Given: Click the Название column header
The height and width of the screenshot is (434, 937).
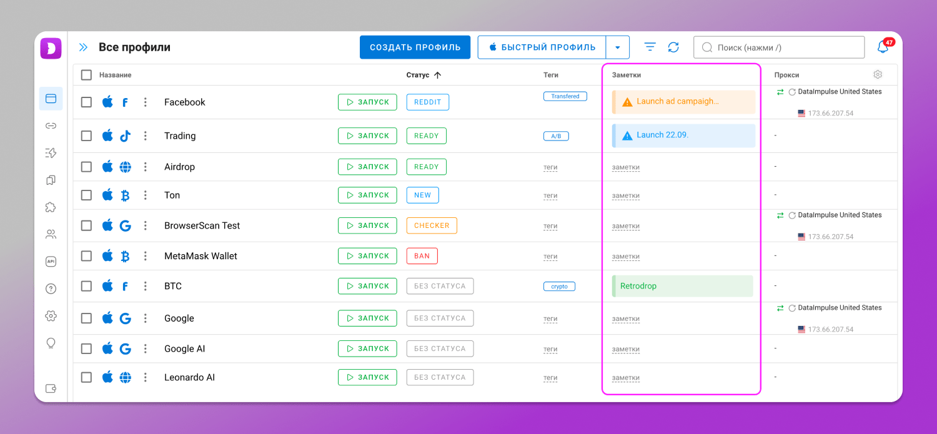Looking at the screenshot, I should 116,75.
